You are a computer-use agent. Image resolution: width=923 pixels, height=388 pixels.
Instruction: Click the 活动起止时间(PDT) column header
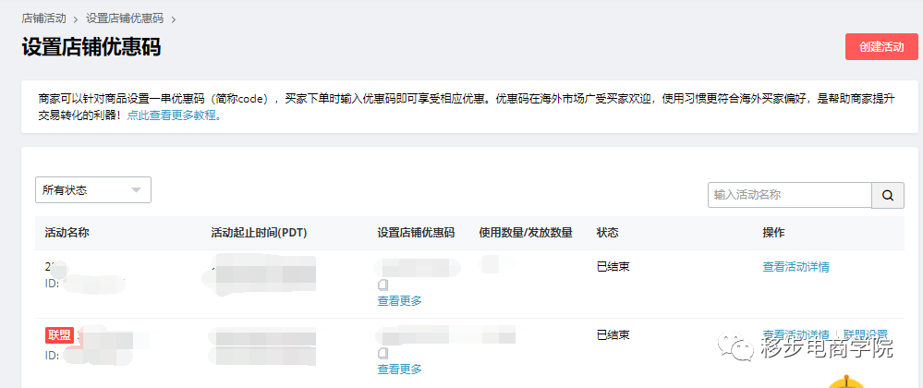point(259,233)
